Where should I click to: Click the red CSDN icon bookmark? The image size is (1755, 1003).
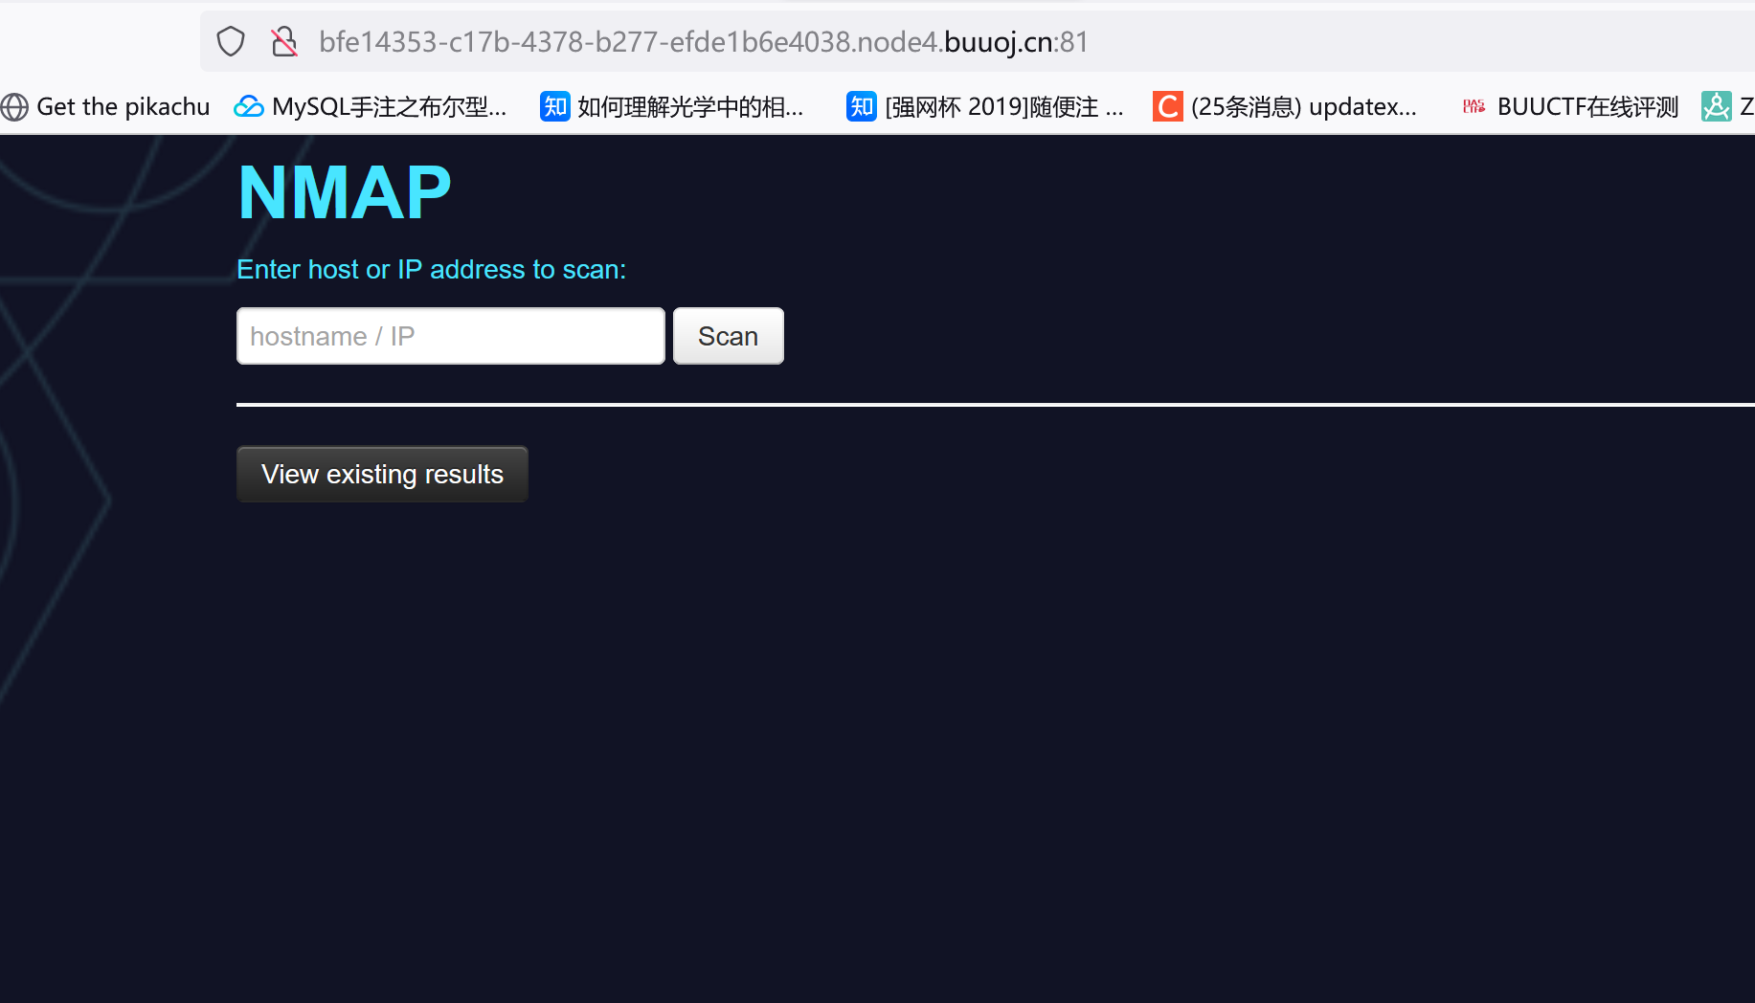pyautogui.click(x=1168, y=106)
